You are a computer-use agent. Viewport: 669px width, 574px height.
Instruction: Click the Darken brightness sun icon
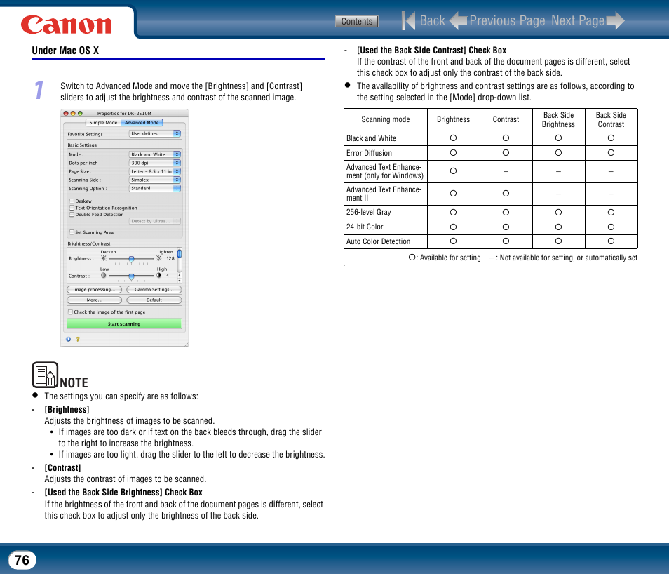click(x=104, y=258)
